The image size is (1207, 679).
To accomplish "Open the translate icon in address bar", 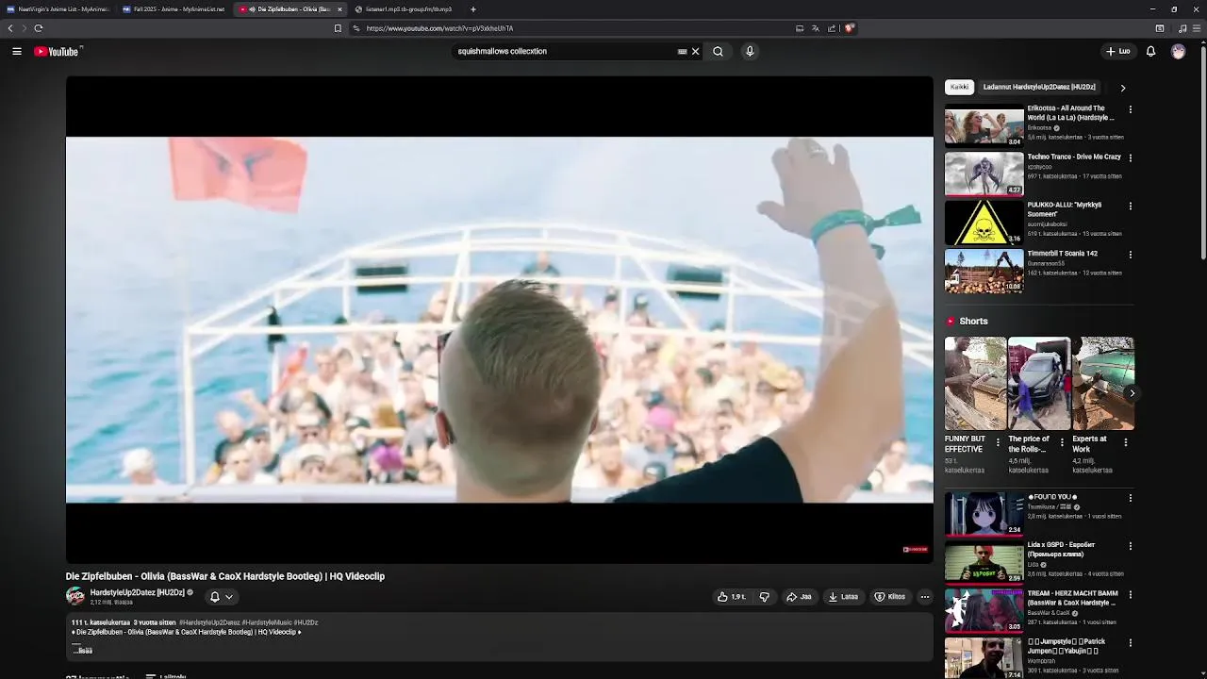I will tap(816, 28).
